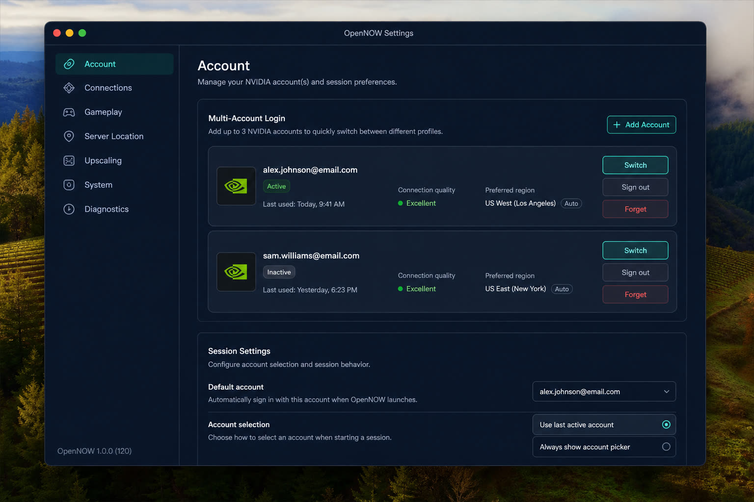
Task: Go to Server Location settings
Action: (114, 136)
